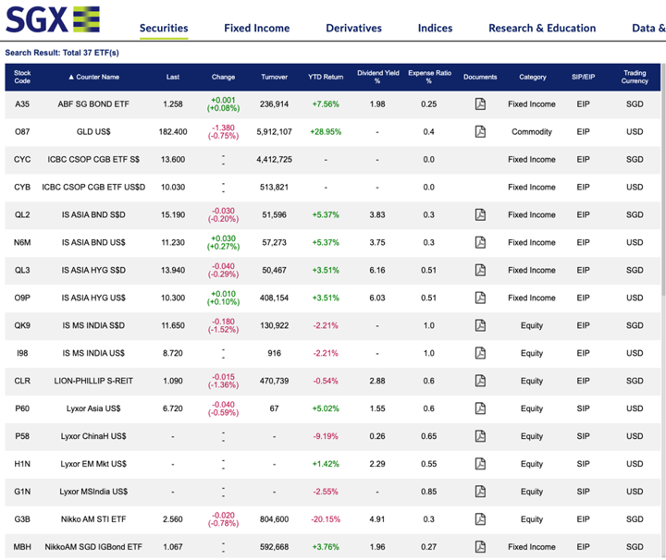666x560 pixels.
Task: Open ICBC CSOP CGB ETF S$ counter
Action: click(x=93, y=160)
